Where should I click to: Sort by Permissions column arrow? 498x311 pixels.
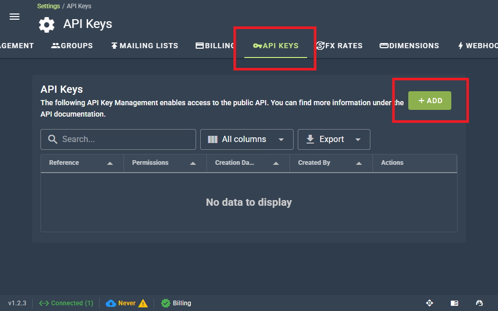pyautogui.click(x=193, y=163)
